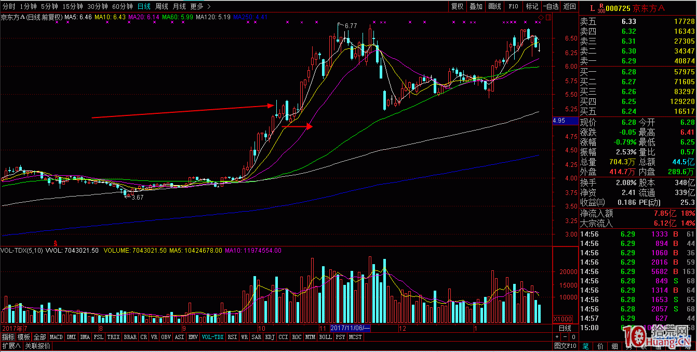Image resolution: width=697 pixels, height=352 pixels.
Task: Apply the CCI indicator
Action: [284, 337]
